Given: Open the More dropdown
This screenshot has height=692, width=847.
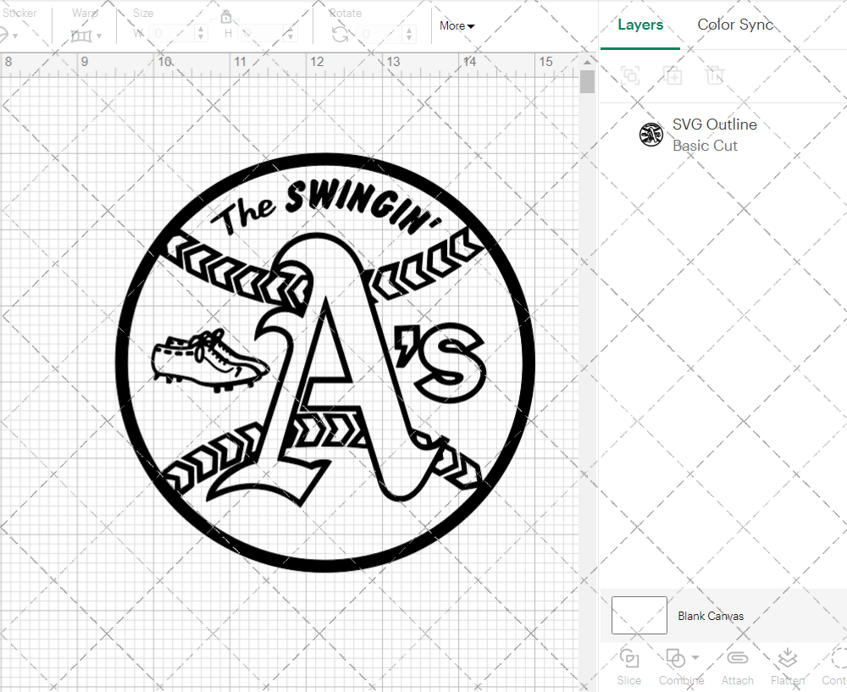Looking at the screenshot, I should coord(457,26).
